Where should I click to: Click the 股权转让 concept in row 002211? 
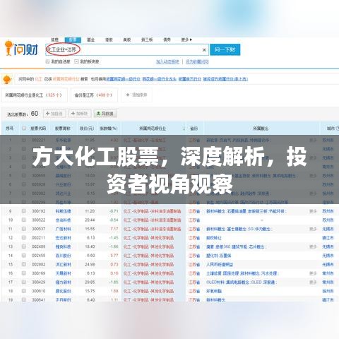(x=214, y=238)
